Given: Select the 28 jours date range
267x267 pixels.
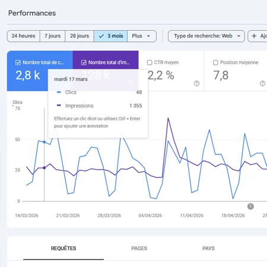Looking at the screenshot, I should [x=80, y=36].
